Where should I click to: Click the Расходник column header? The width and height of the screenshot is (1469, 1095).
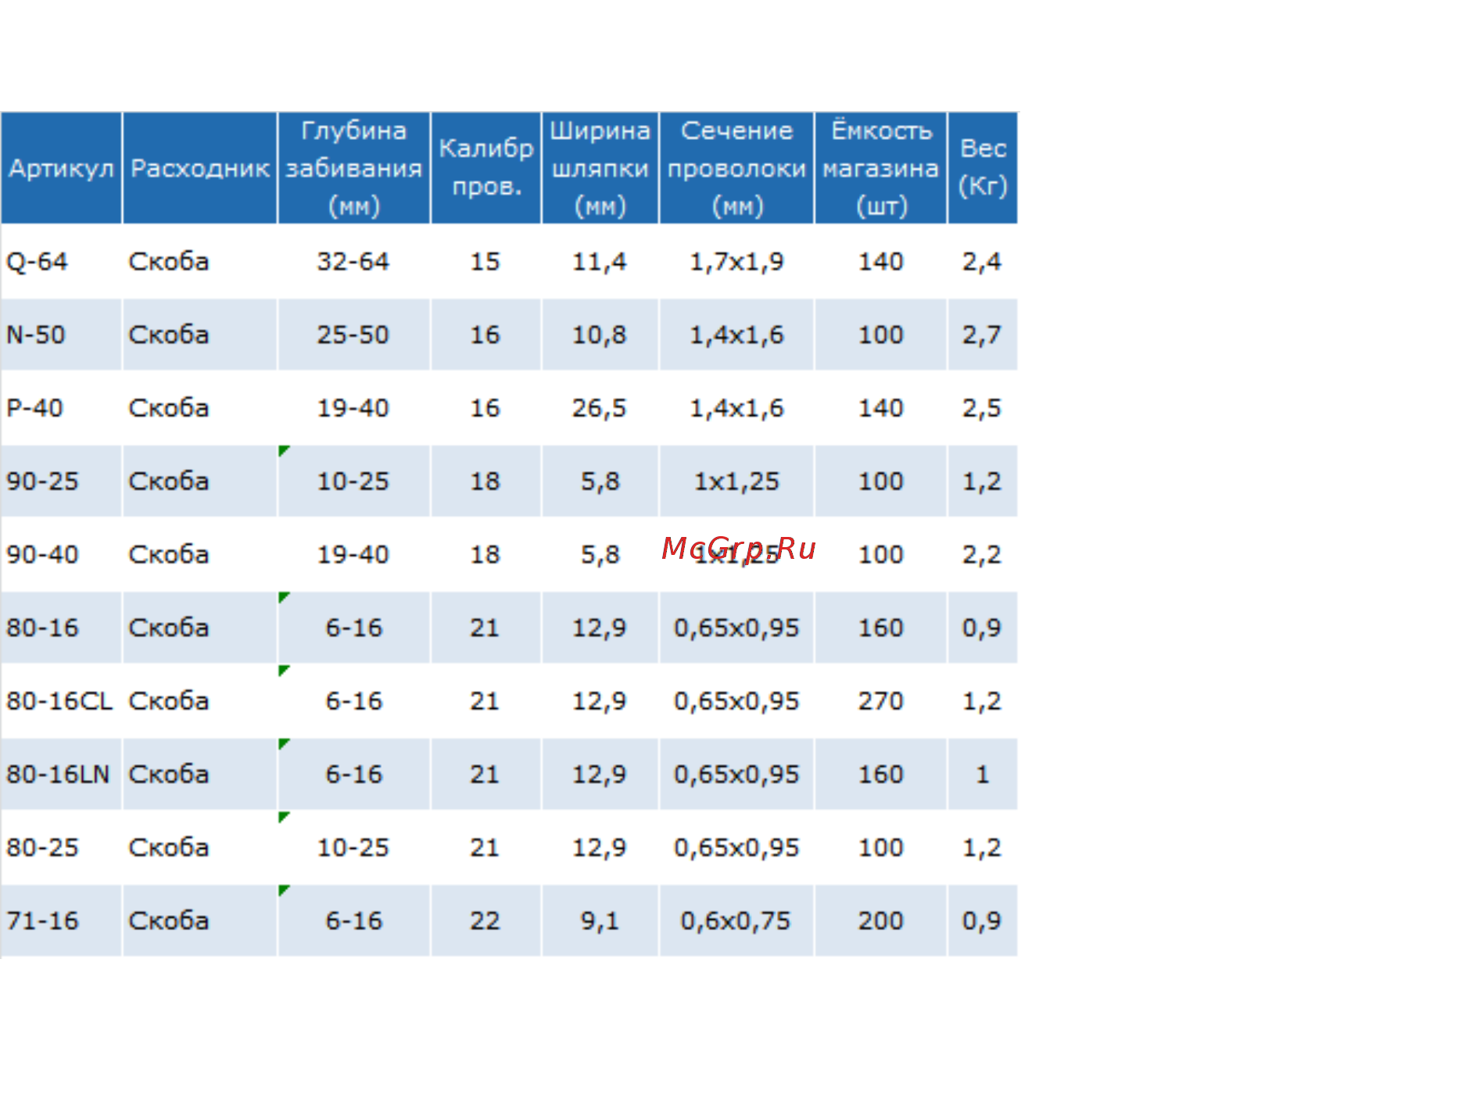(200, 168)
